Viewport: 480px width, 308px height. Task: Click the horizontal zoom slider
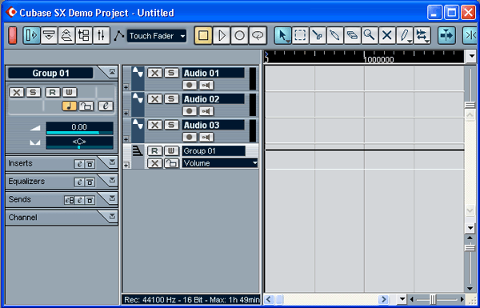click(x=436, y=299)
